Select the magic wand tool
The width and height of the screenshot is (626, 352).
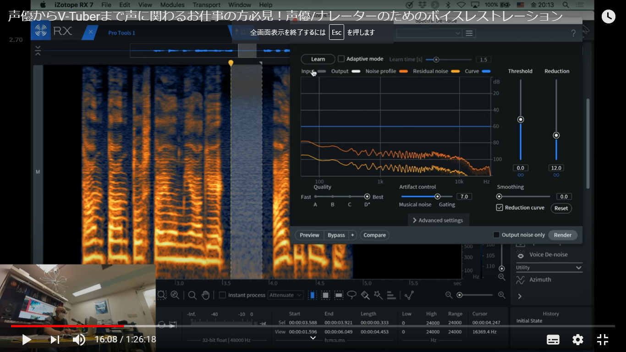pyautogui.click(x=378, y=295)
